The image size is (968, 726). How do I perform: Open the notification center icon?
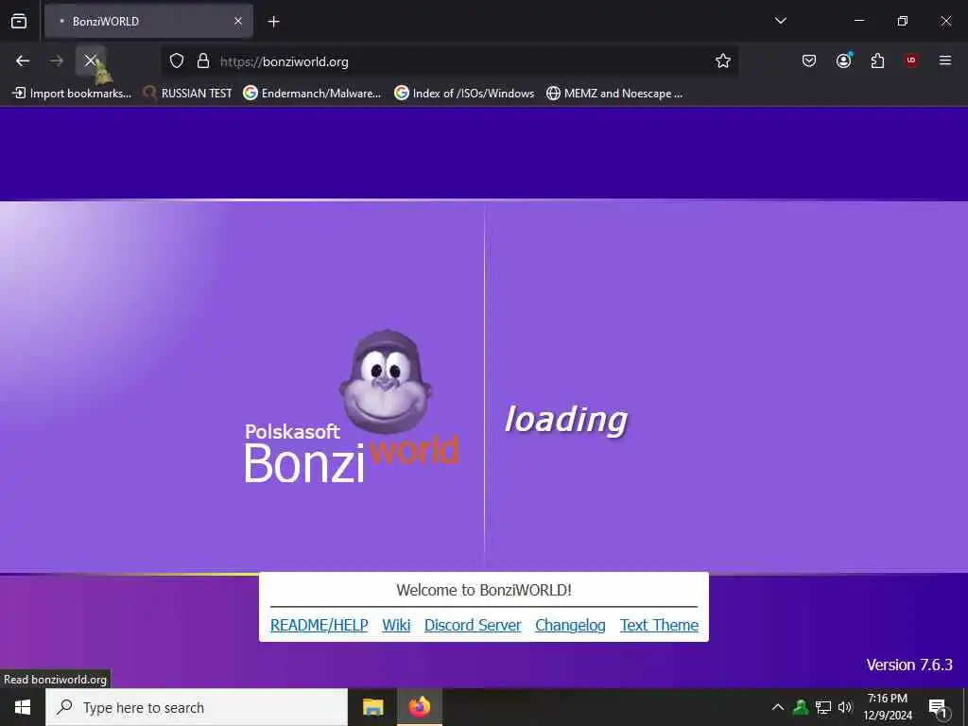(x=938, y=707)
